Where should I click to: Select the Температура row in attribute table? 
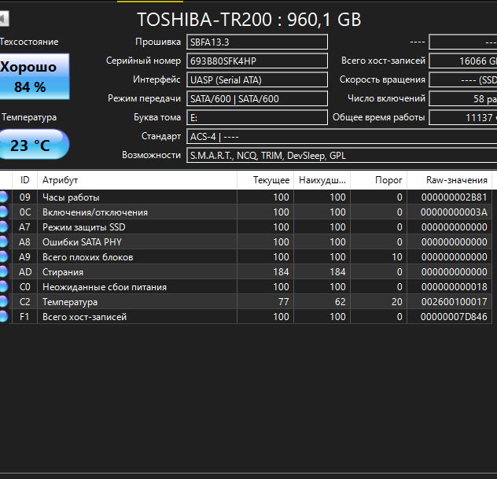point(245,301)
